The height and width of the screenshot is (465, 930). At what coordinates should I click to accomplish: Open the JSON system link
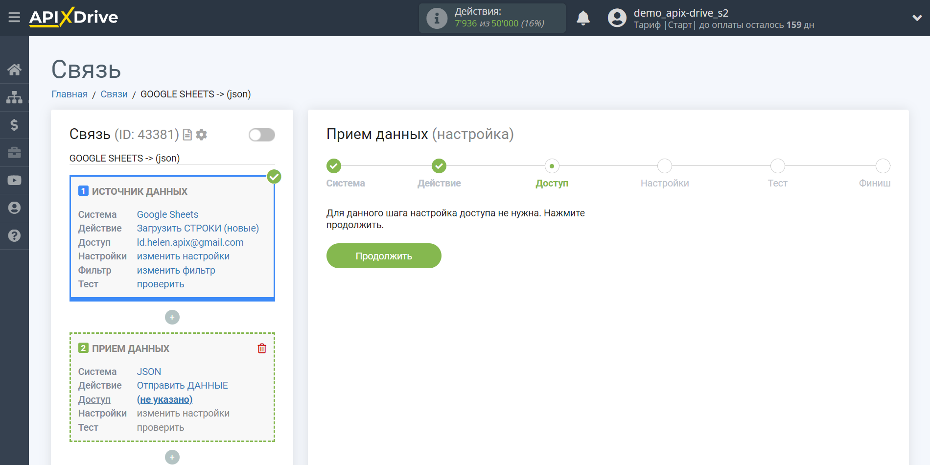[x=149, y=372]
